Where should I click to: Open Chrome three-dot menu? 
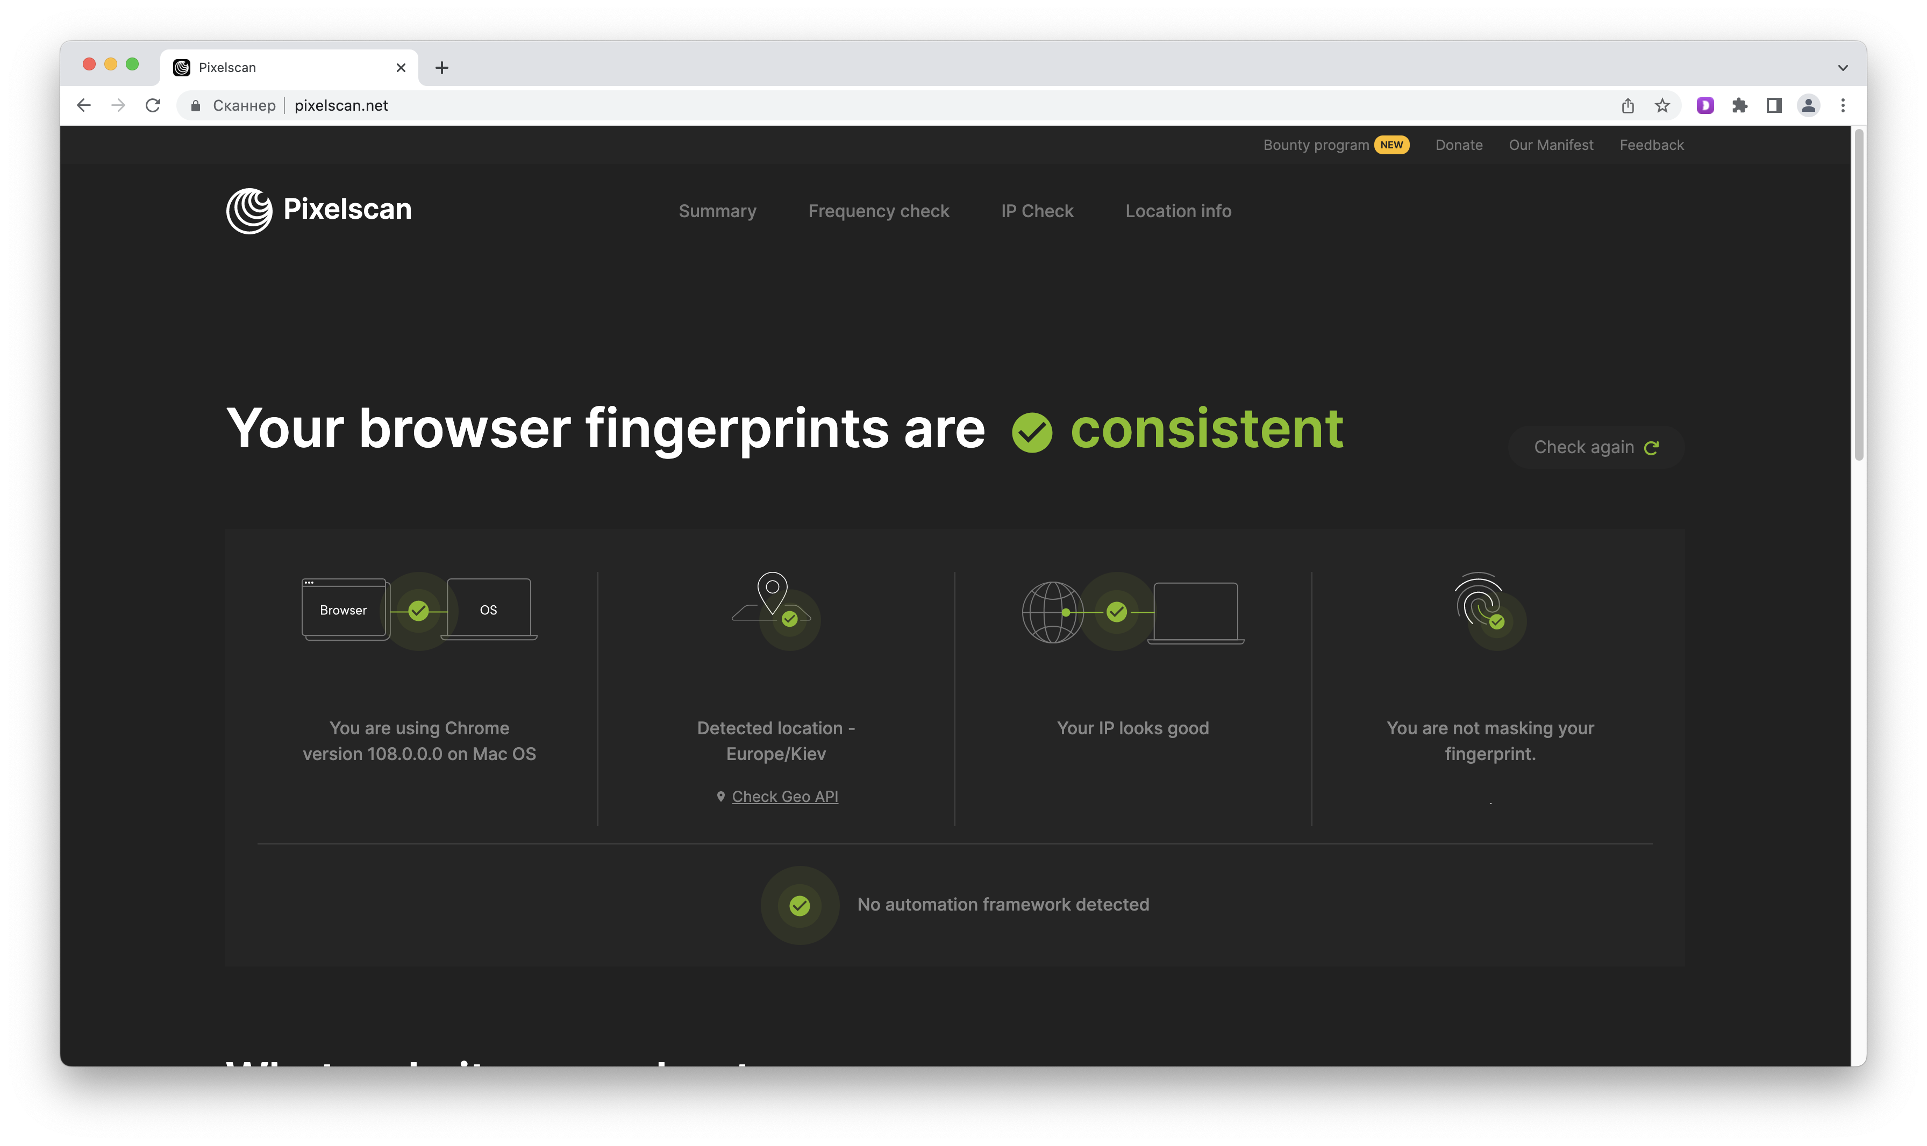1844,106
